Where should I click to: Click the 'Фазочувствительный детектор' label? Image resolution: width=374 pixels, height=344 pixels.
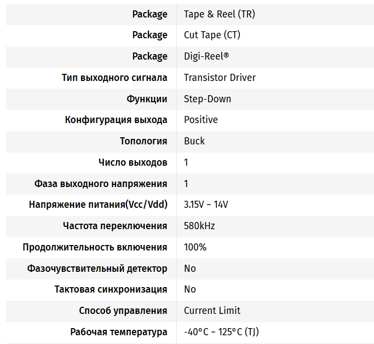coord(97,269)
